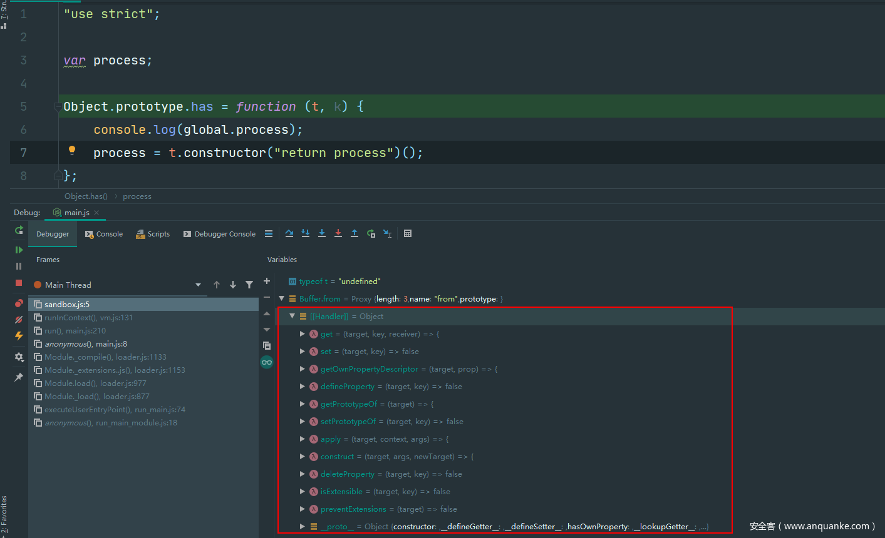The width and height of the screenshot is (885, 538).
Task: Click the Object.has() breadcrumb
Action: [86, 196]
